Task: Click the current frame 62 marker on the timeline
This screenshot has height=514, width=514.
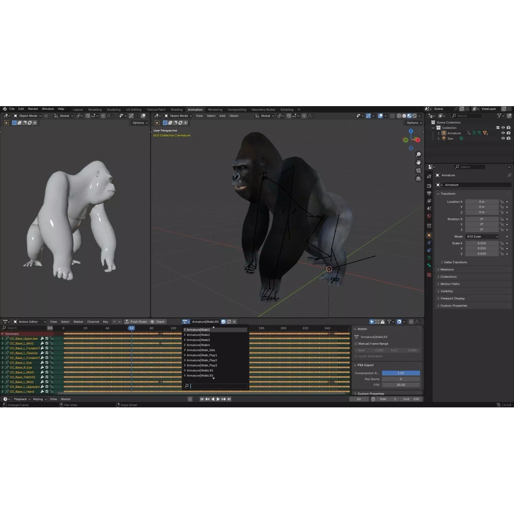Action: (131, 328)
